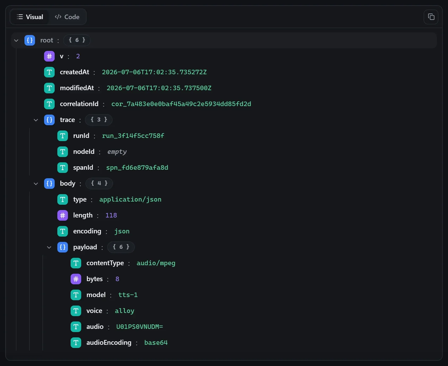Select the value run_3f14f5cc758f
The height and width of the screenshot is (366, 448).
click(x=133, y=136)
